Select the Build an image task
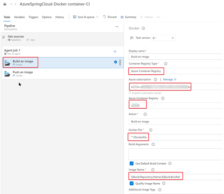 [63, 62]
